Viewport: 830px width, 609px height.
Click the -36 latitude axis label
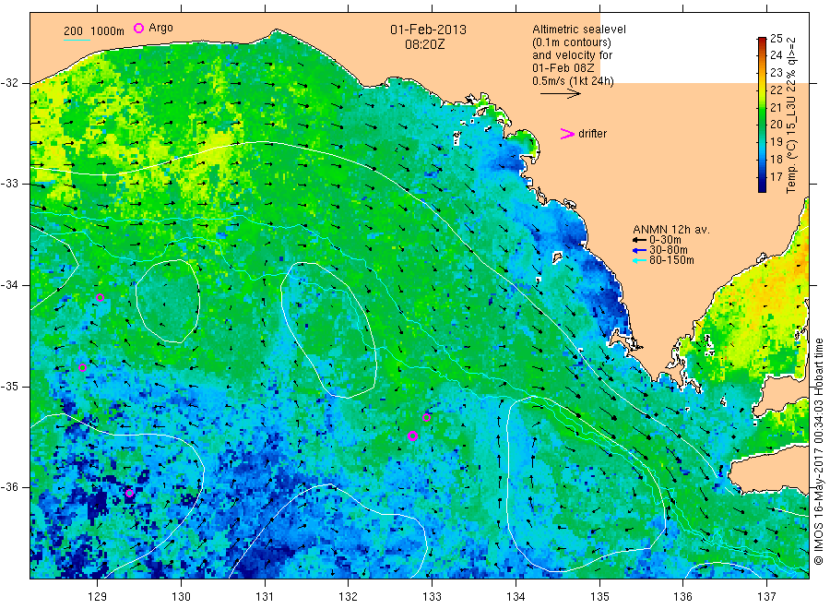click(x=9, y=487)
